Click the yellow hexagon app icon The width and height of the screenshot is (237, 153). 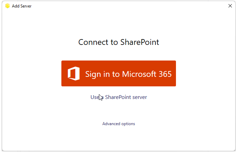click(x=8, y=6)
